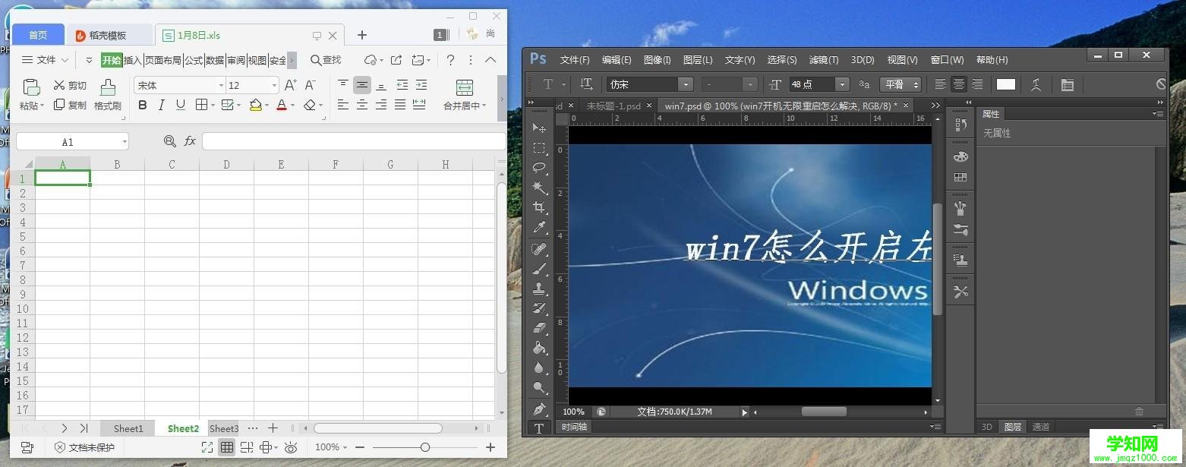The image size is (1186, 467).
Task: Select the Photoshop Move tool
Action: point(539,128)
